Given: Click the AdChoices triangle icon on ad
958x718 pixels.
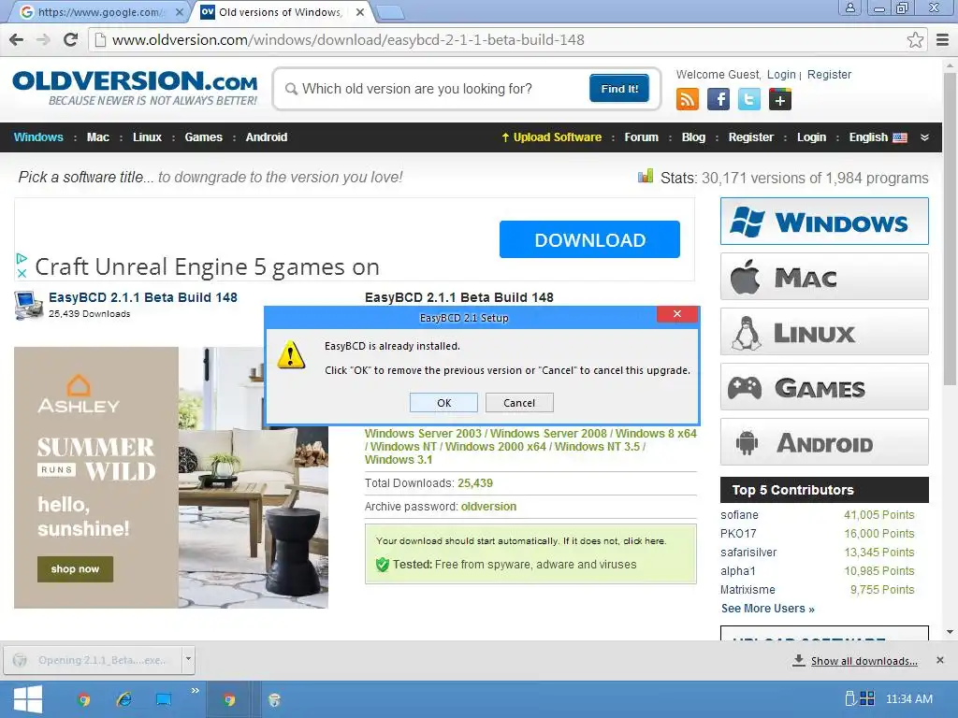Looking at the screenshot, I should coord(22,258).
